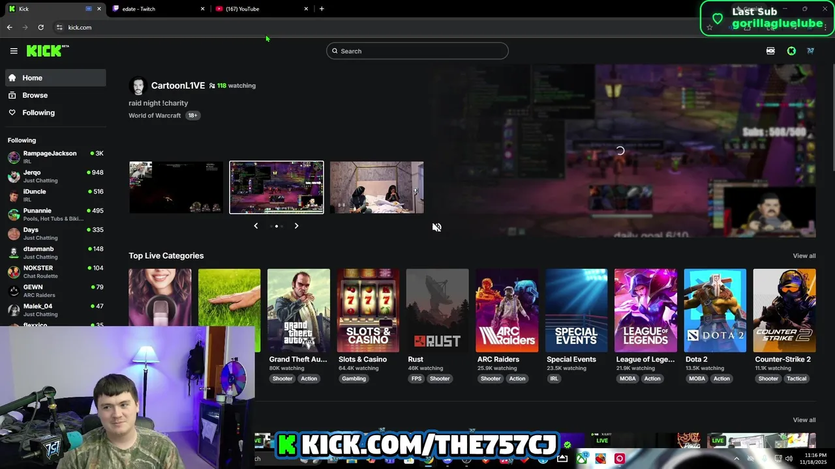Open Following in the sidebar
Image resolution: width=835 pixels, height=469 pixels.
click(55, 113)
